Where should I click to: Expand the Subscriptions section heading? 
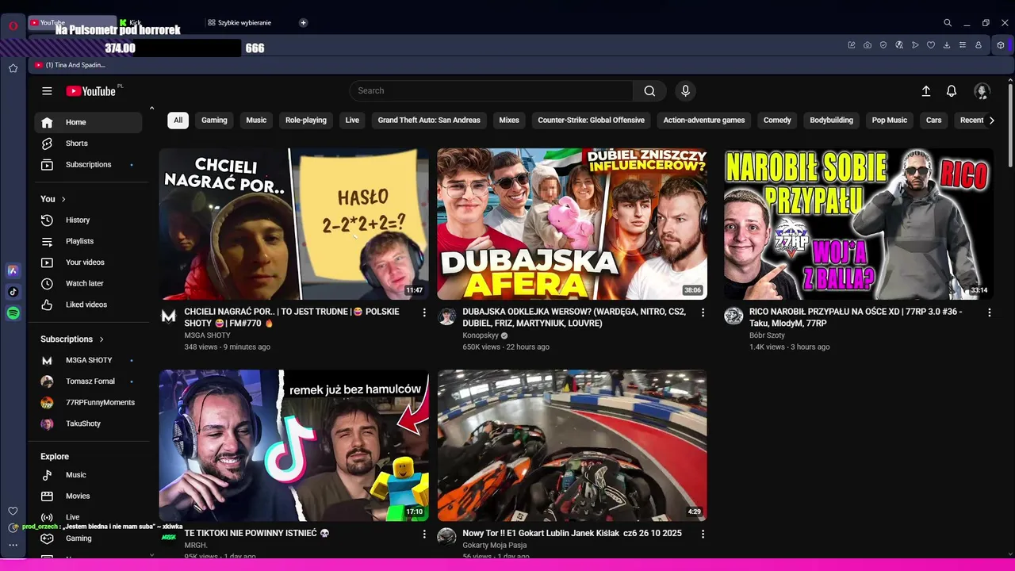coord(72,339)
